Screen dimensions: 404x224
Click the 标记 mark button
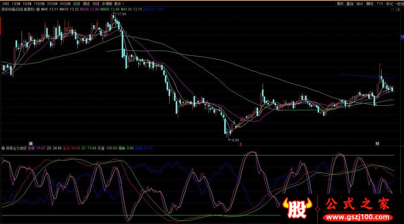(x=389, y=4)
